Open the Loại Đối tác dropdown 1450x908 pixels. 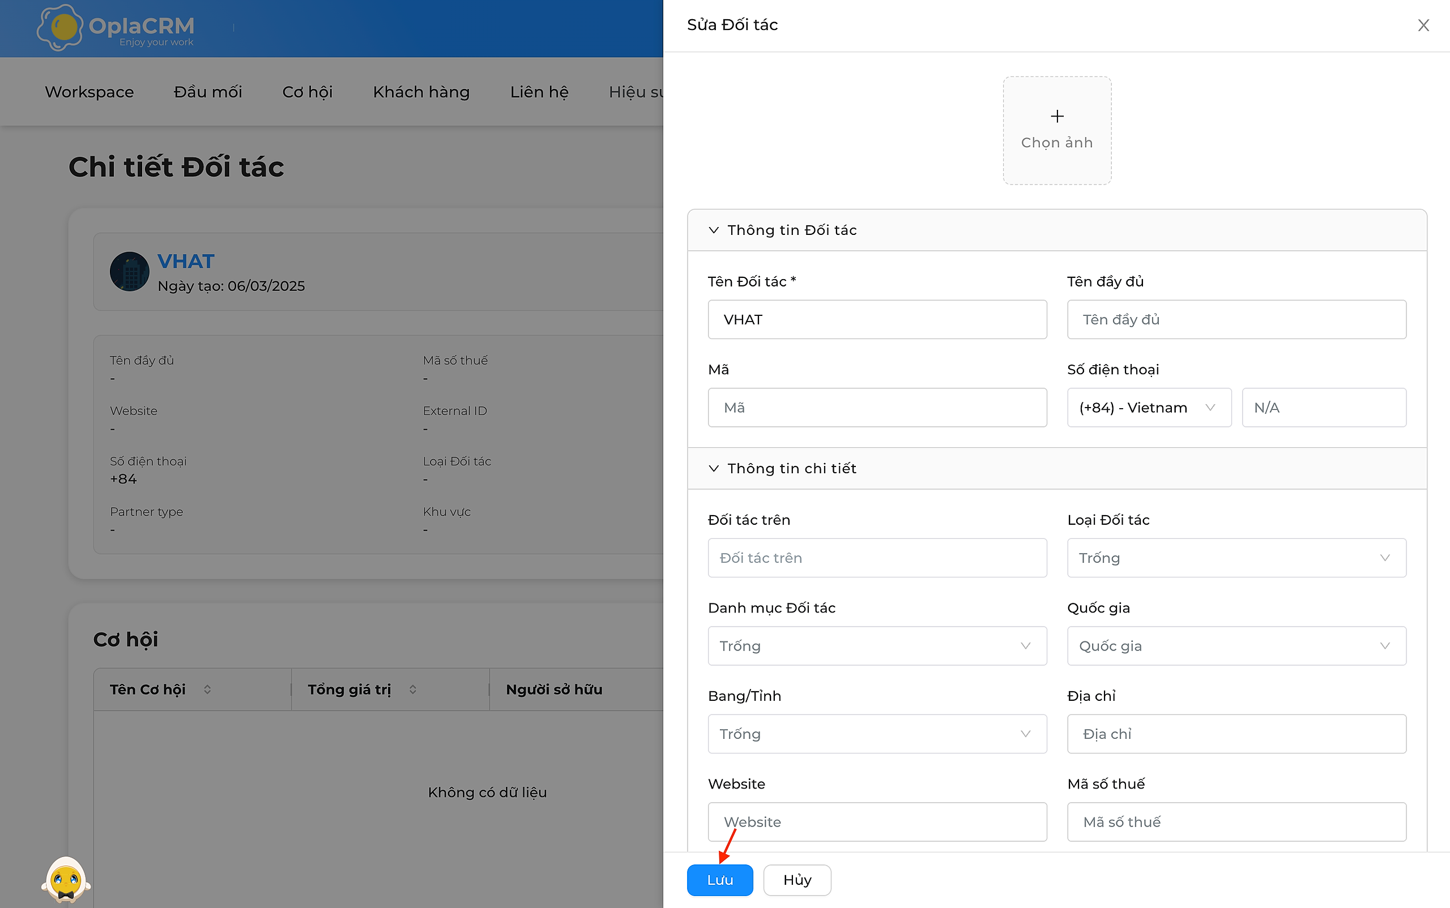[x=1236, y=558]
